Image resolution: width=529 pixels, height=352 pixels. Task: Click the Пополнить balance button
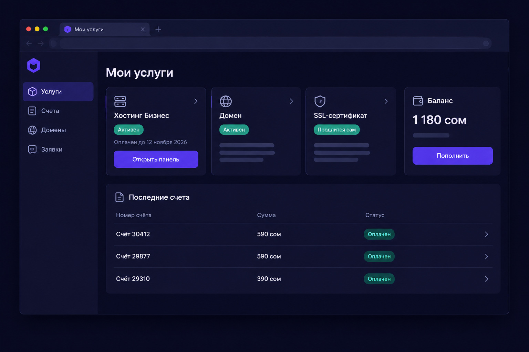pyautogui.click(x=453, y=156)
